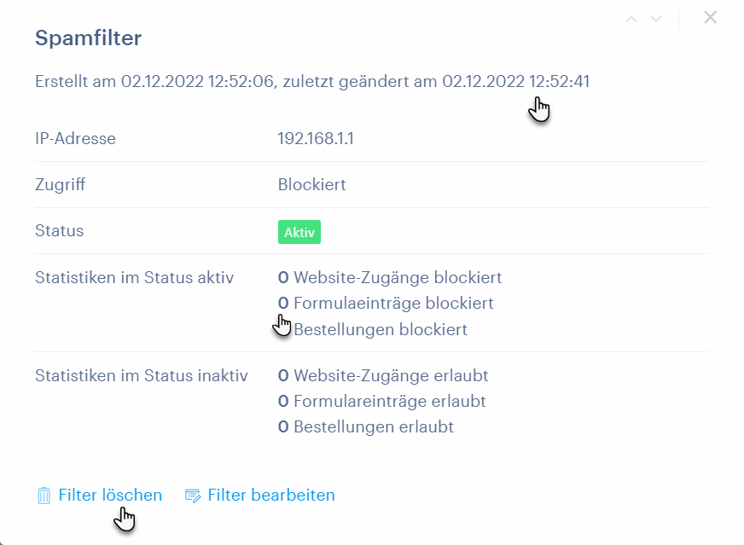Click 'Bestellungen blockiert' statistic
This screenshot has width=744, height=545.
pos(380,329)
